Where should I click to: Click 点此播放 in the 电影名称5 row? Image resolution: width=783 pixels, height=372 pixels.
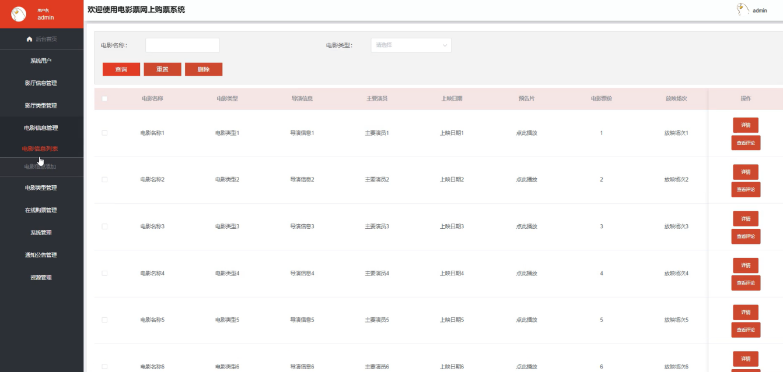[x=526, y=320]
